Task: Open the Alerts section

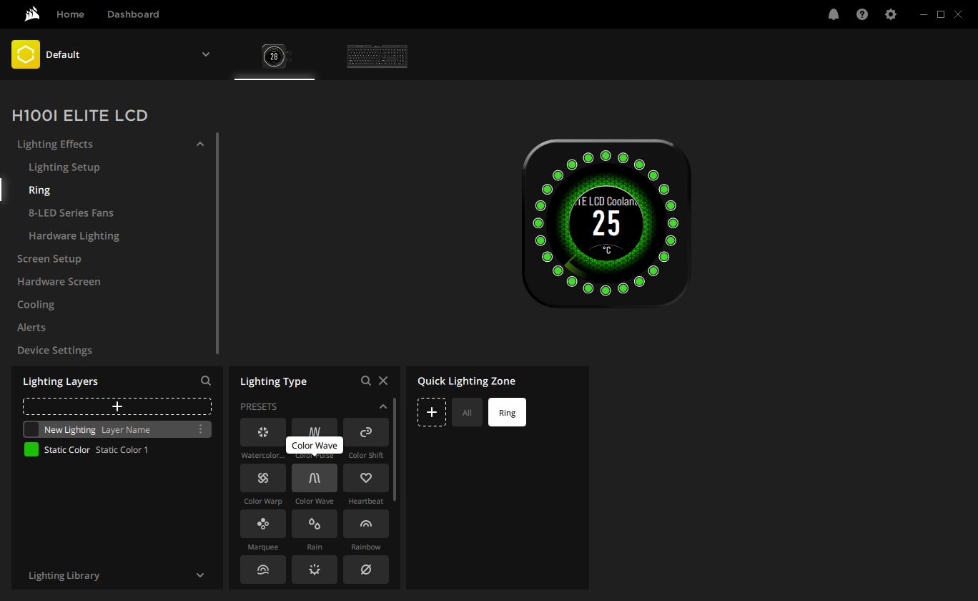Action: click(31, 327)
